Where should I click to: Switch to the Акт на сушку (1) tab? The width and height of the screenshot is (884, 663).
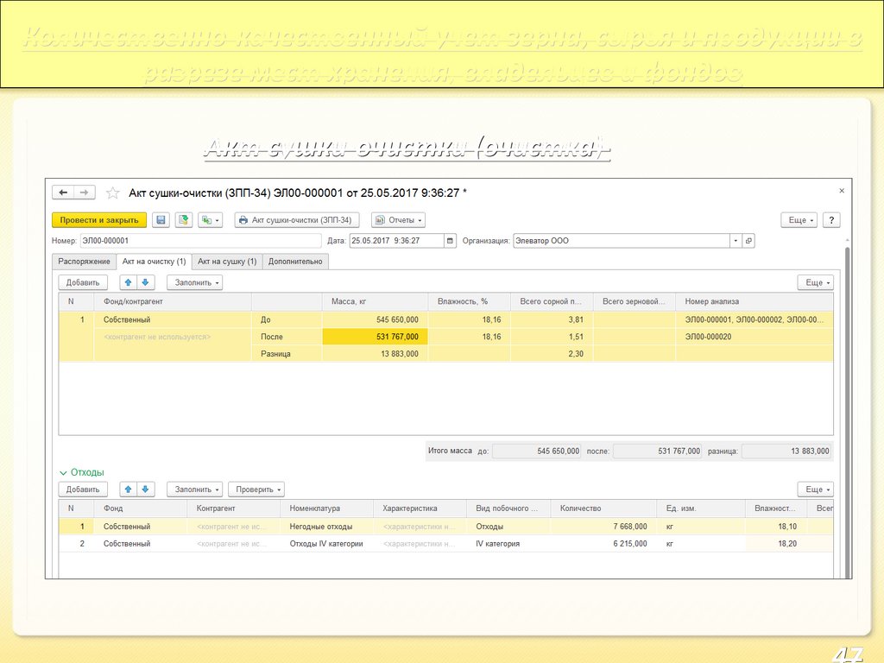coord(226,261)
